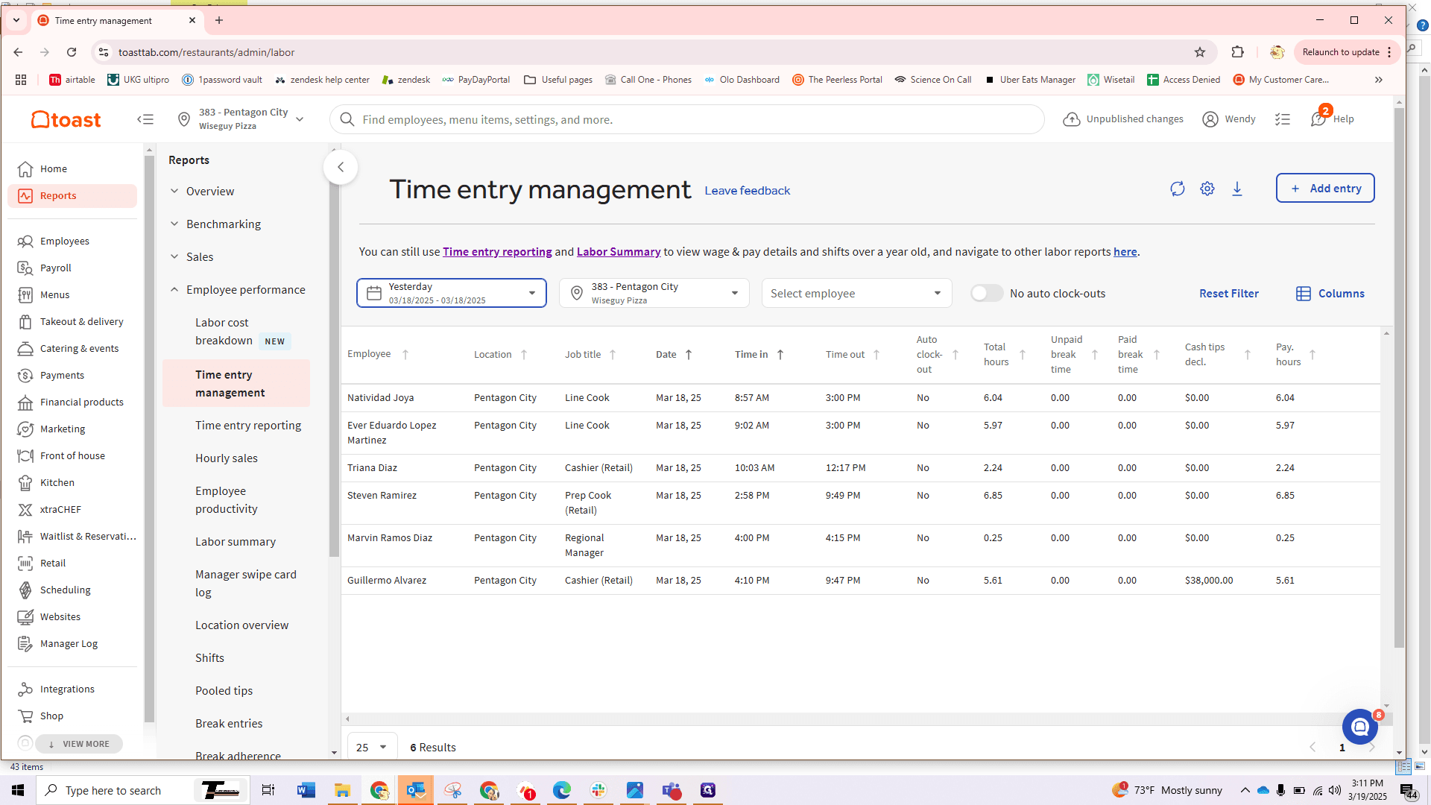Collapse the main sidebar navigation icon

click(x=145, y=119)
